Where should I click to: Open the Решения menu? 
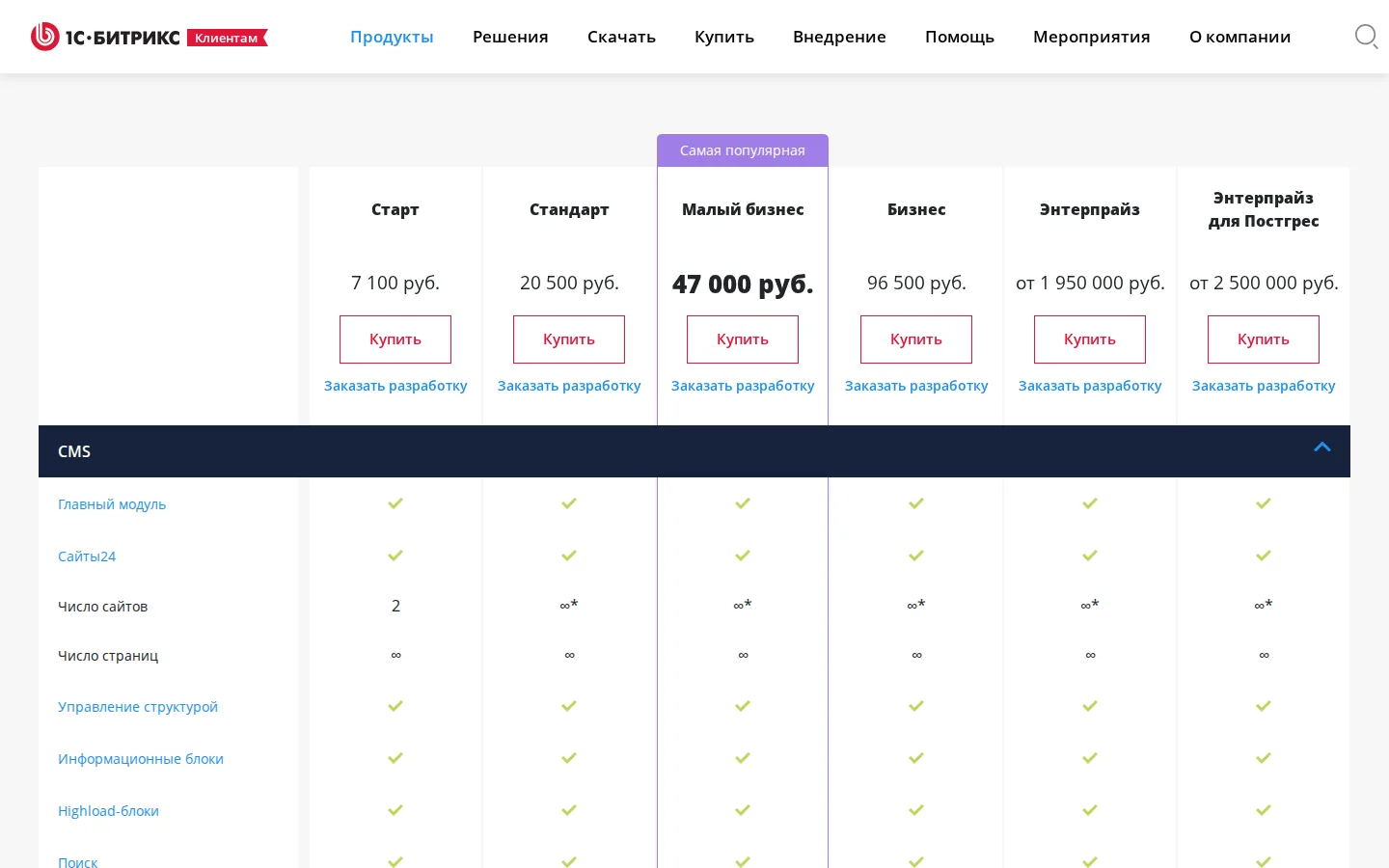[x=510, y=37]
